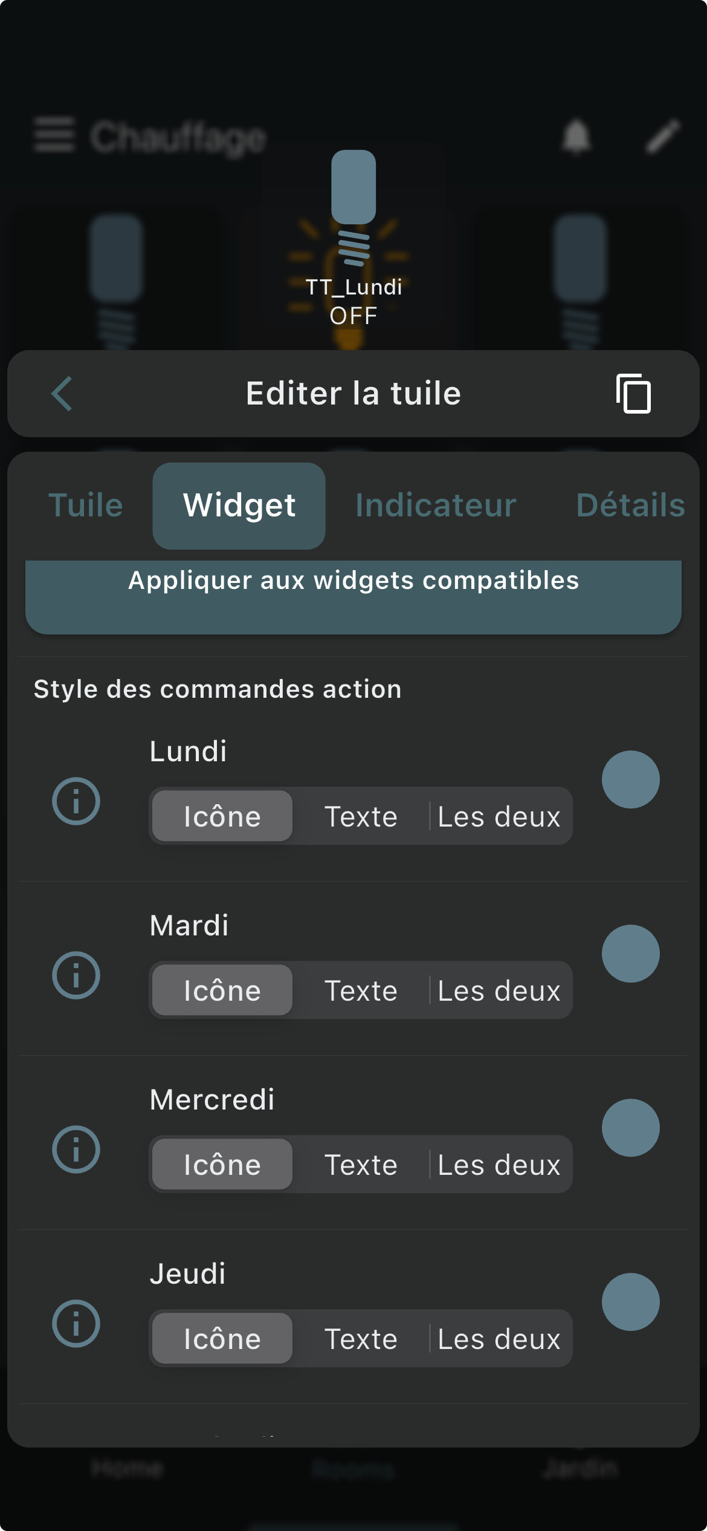Select Les deux style for Mardi
Screen dimensions: 707x1531
(499, 990)
